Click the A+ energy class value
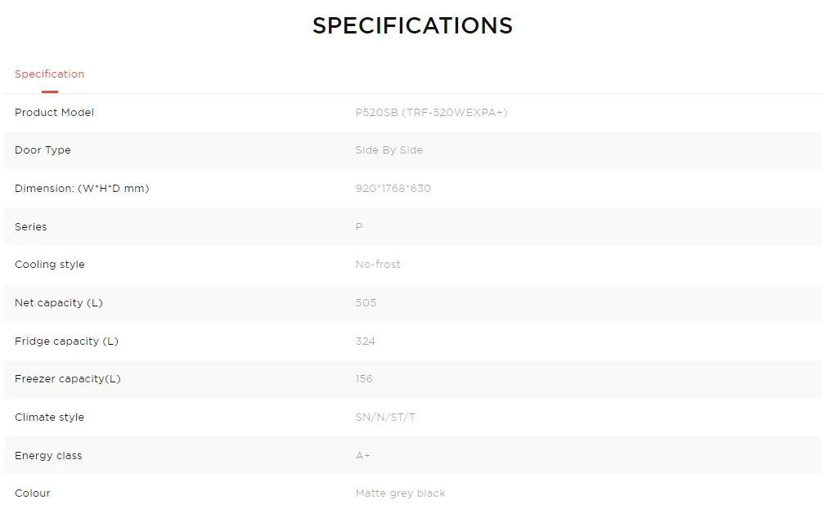 [363, 456]
